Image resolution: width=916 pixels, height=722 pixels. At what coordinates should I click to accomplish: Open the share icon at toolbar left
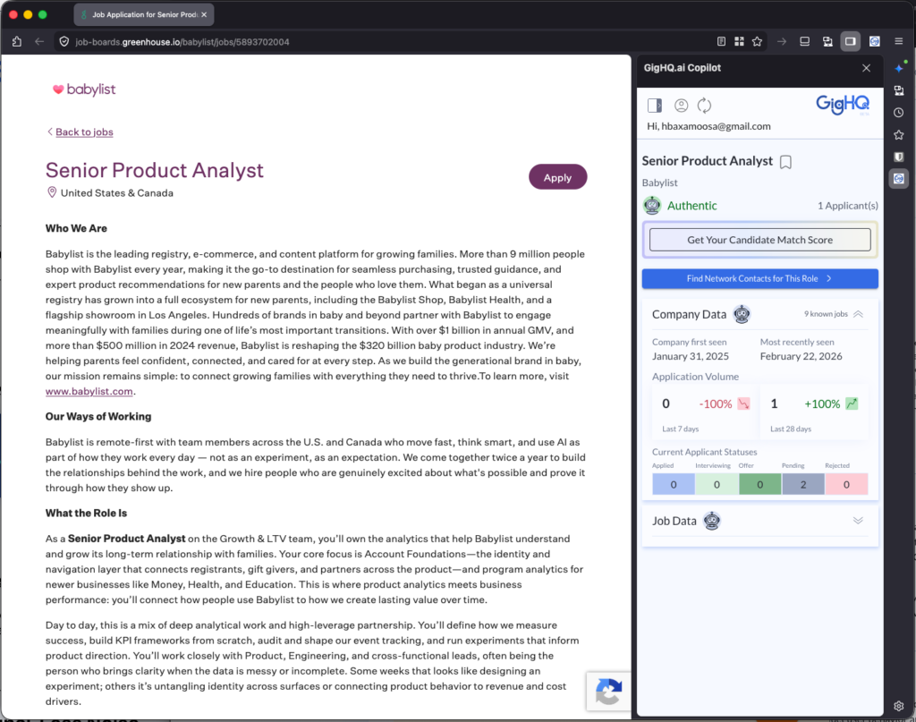(17, 41)
